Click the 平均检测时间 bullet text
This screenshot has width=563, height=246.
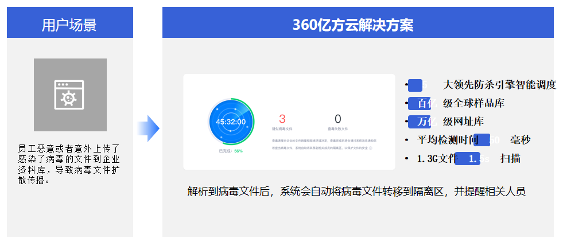448,140
